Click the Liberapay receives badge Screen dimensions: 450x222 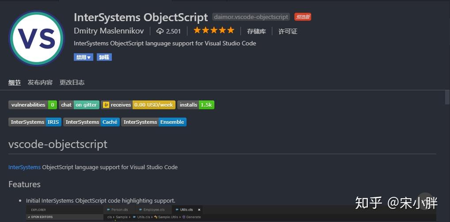pos(138,105)
